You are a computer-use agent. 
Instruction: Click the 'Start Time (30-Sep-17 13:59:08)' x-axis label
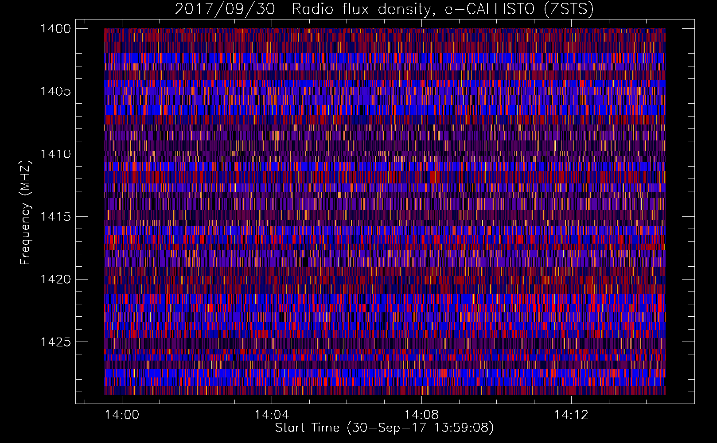click(x=384, y=427)
